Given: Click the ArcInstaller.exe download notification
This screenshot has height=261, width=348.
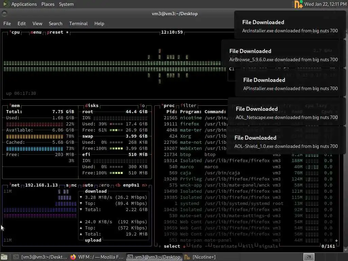Looking at the screenshot, I should [290, 24].
